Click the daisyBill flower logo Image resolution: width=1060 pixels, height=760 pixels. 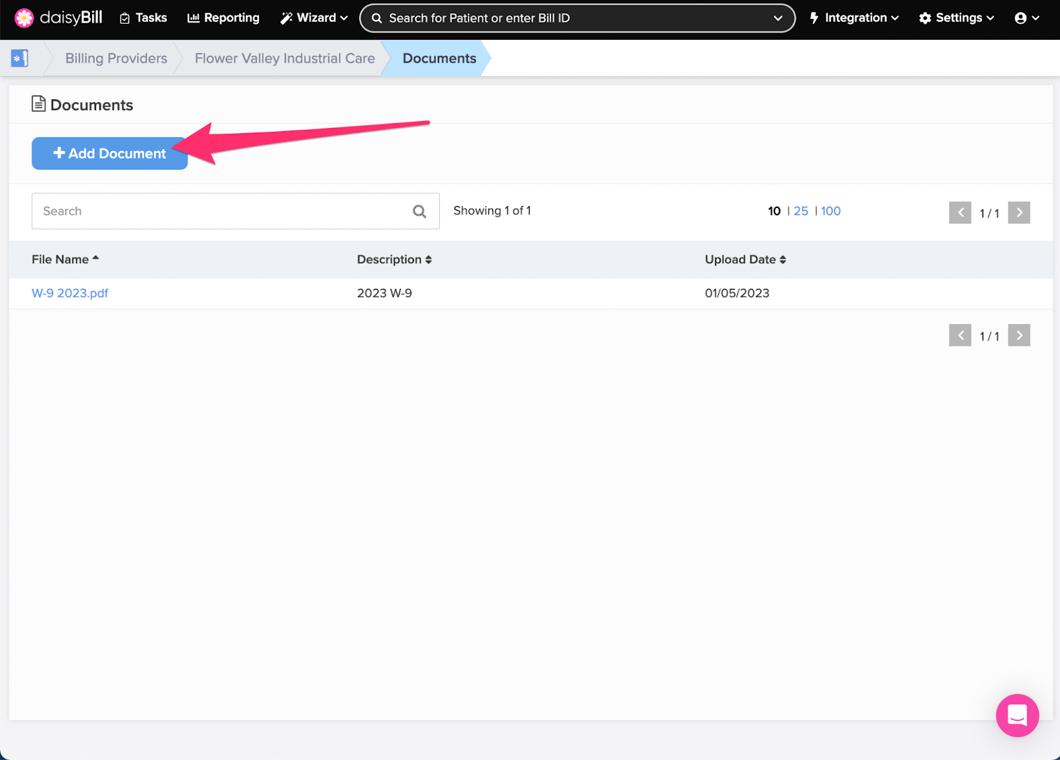25,18
